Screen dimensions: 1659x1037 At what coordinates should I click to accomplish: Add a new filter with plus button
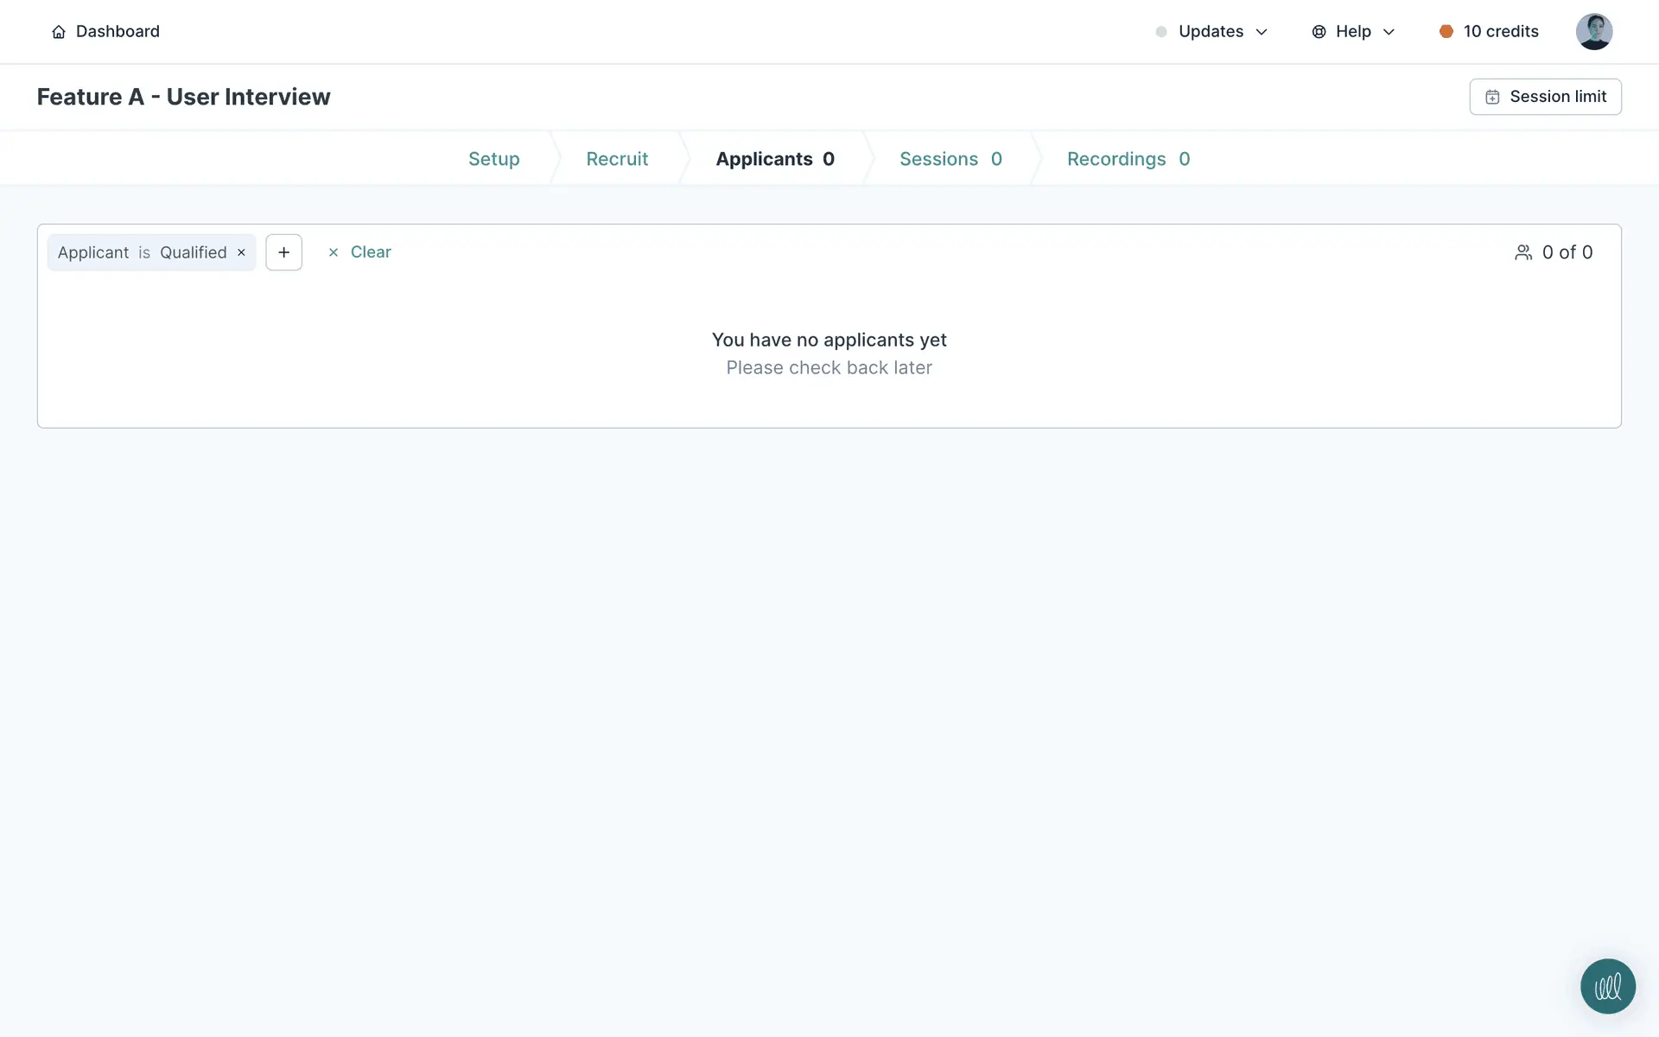283,252
